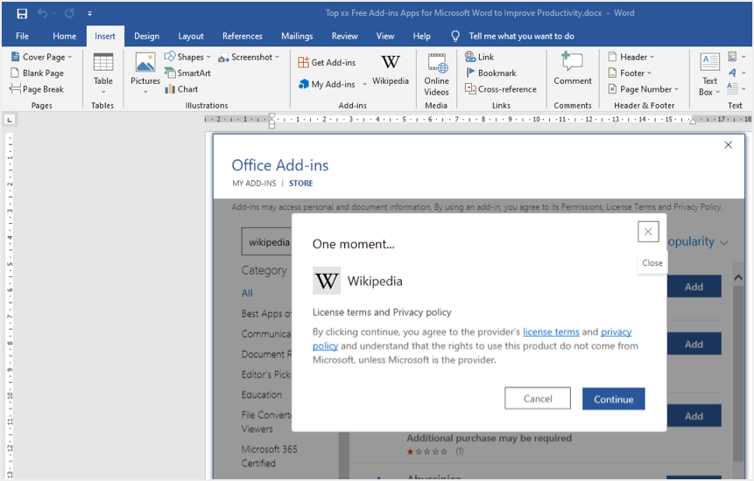Image resolution: width=754 pixels, height=481 pixels.
Task: Open the References tab
Action: [x=243, y=36]
